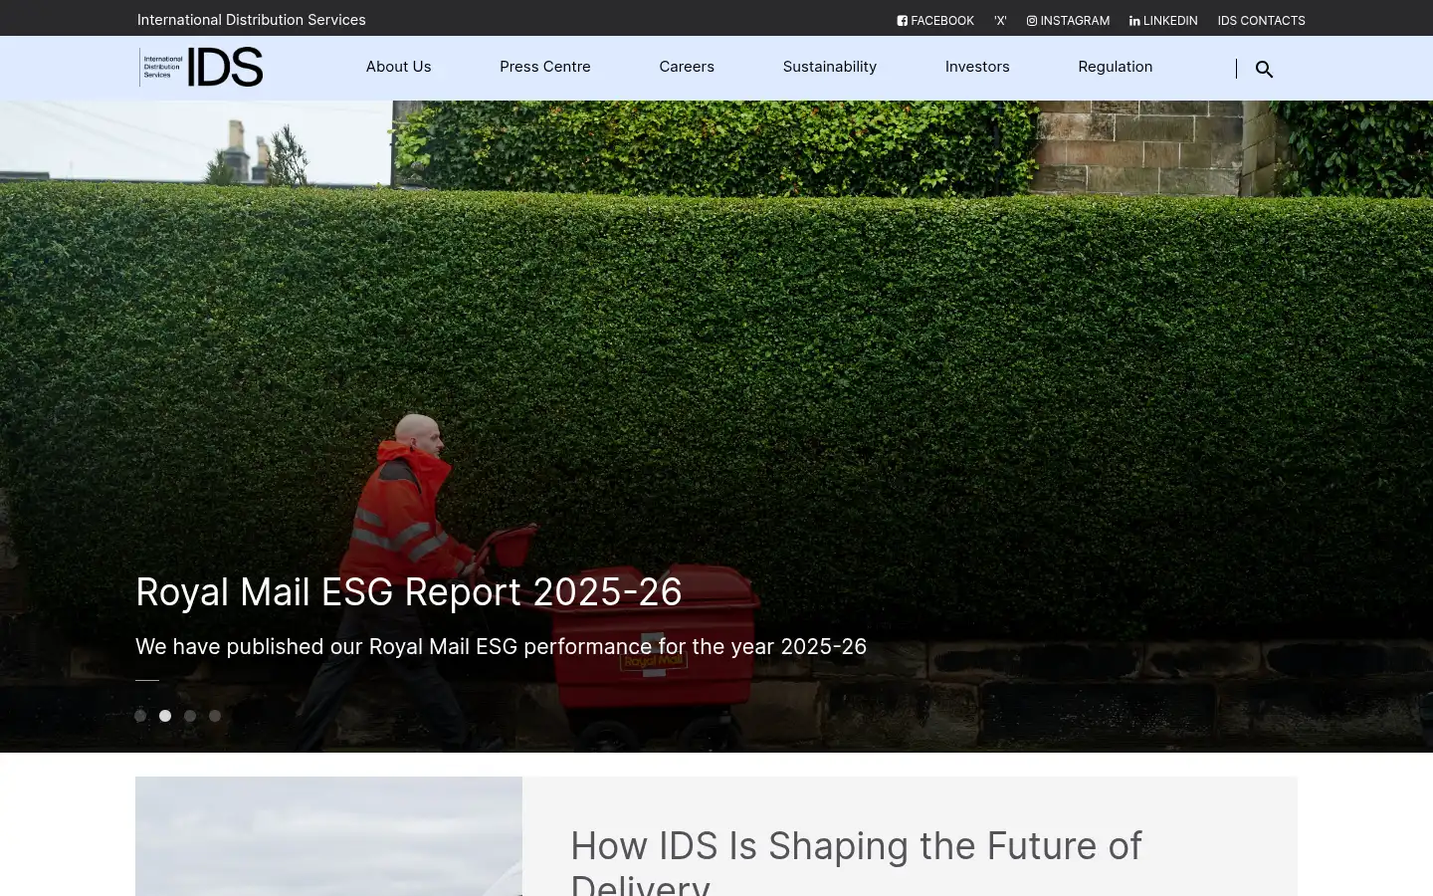Screen dimensions: 1433x896
Task: Jump to the fourth carousel slide dot
Action: [215, 716]
